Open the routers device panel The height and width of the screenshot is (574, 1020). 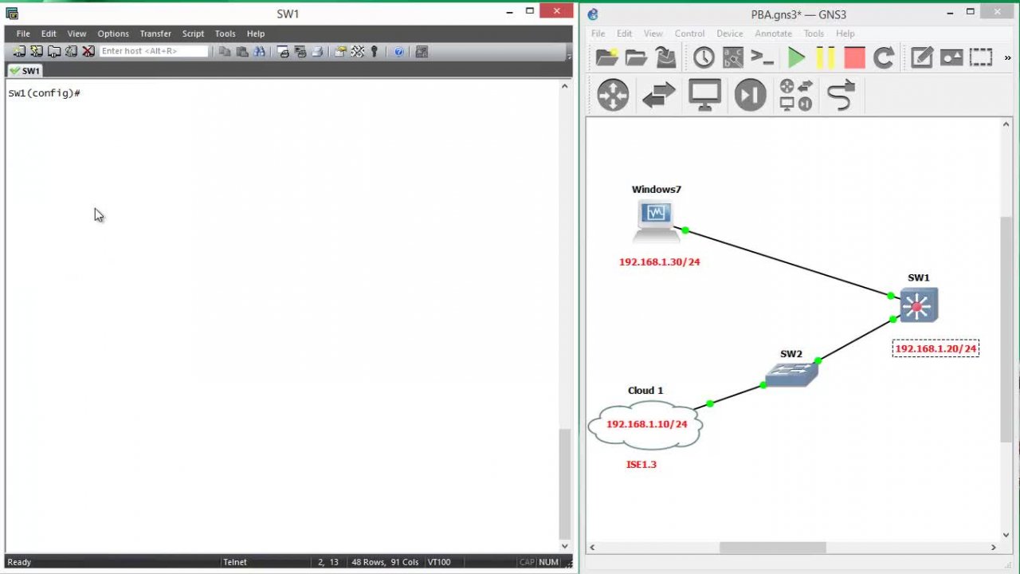pyautogui.click(x=612, y=95)
